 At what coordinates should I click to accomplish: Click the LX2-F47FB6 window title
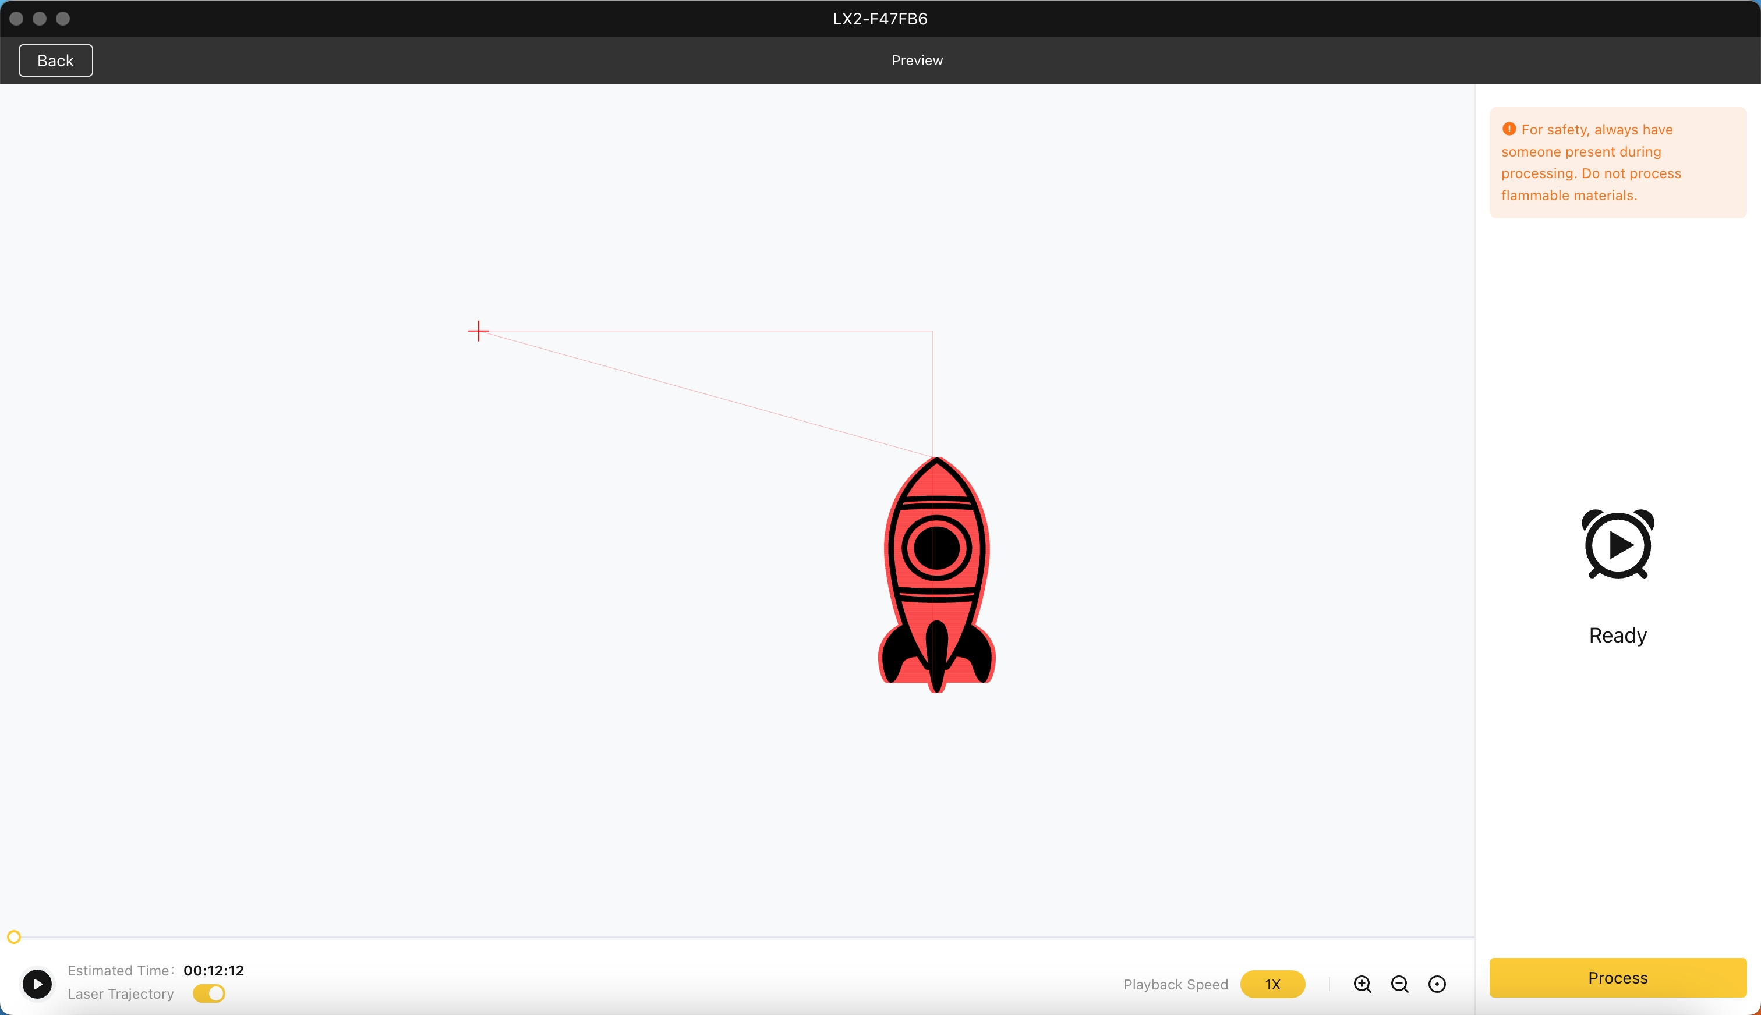880,19
